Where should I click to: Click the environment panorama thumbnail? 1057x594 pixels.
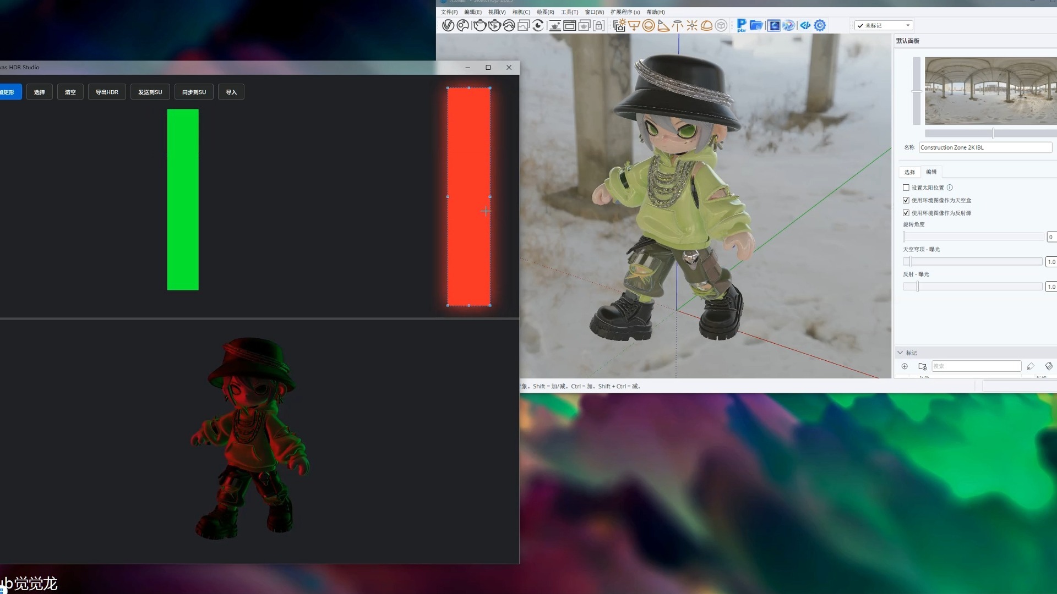tap(990, 91)
